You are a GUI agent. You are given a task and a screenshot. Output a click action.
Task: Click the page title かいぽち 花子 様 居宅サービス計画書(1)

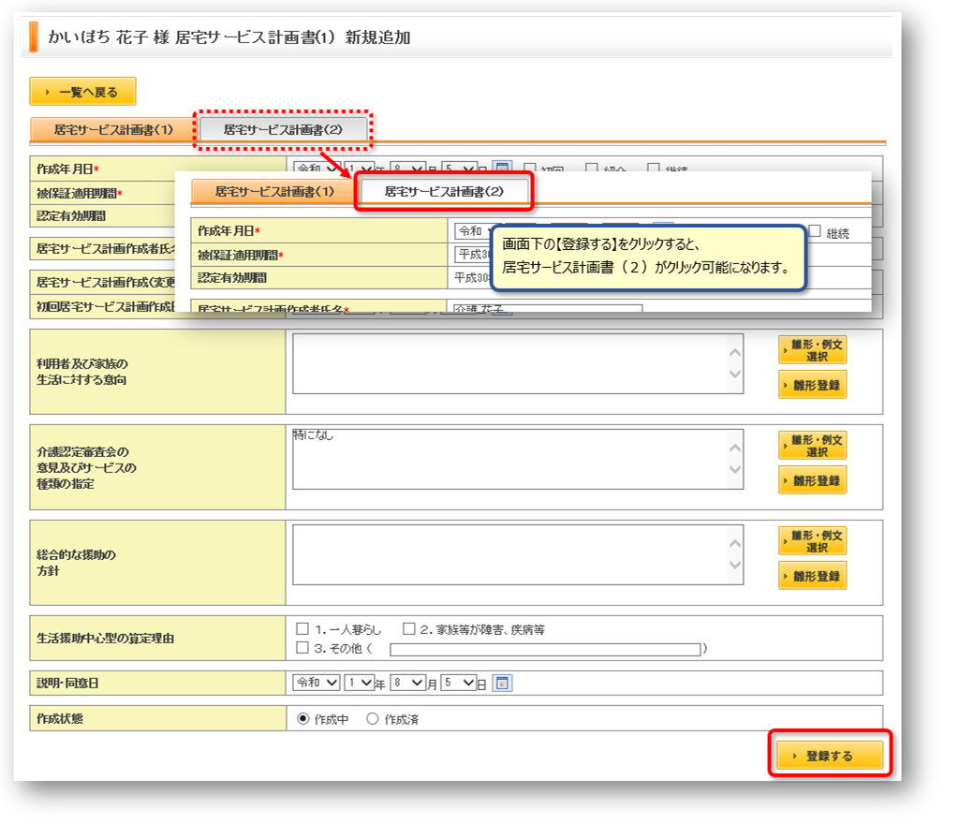[x=191, y=37]
